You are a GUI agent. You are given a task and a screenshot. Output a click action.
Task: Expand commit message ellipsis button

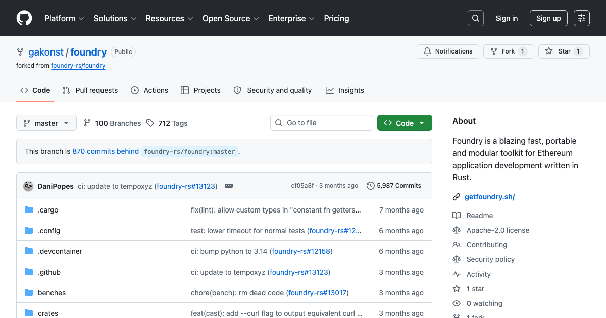[x=229, y=186]
